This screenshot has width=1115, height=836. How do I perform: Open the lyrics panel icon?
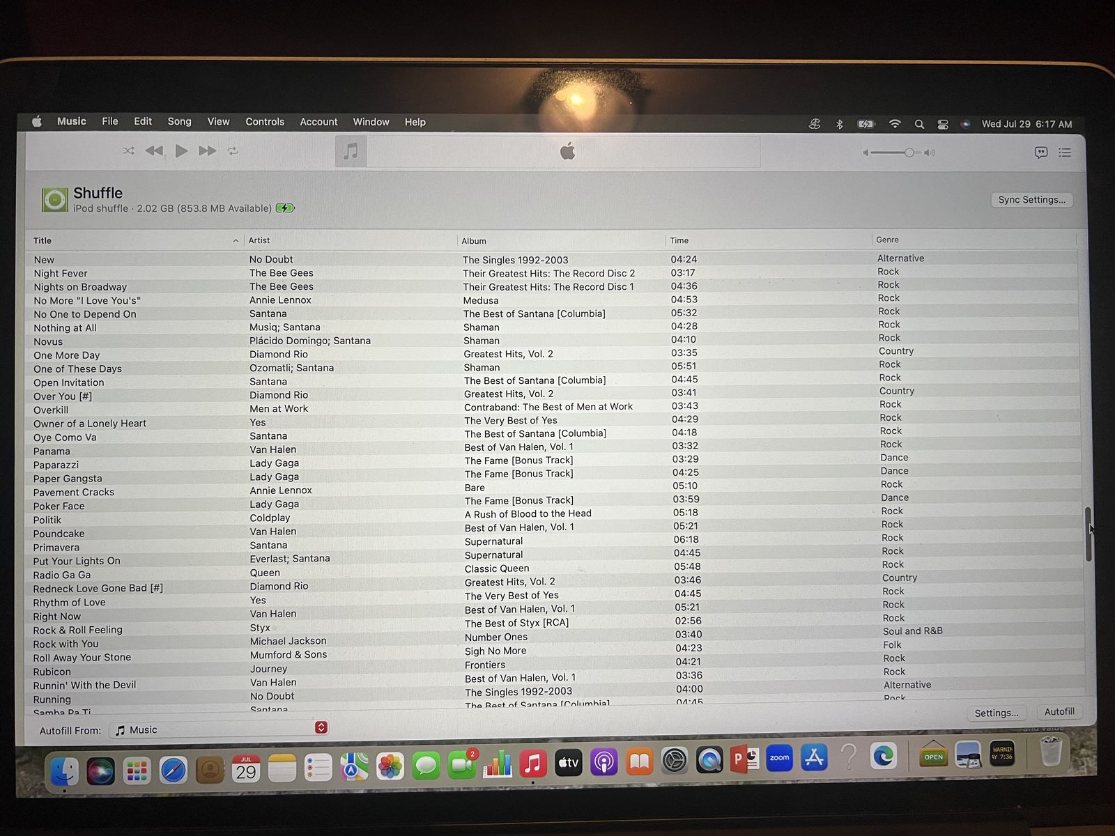(x=1041, y=153)
